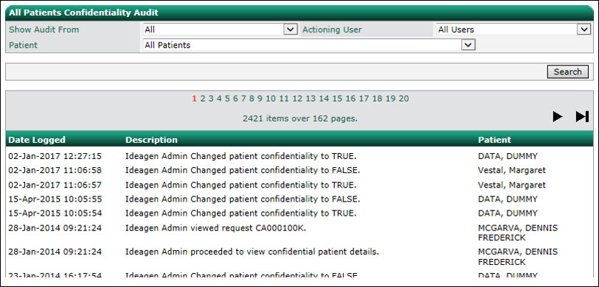This screenshot has height=287, width=599.
Task: Select the 02-Jan-2017 12:27:15 audit row
Action: click(299, 156)
